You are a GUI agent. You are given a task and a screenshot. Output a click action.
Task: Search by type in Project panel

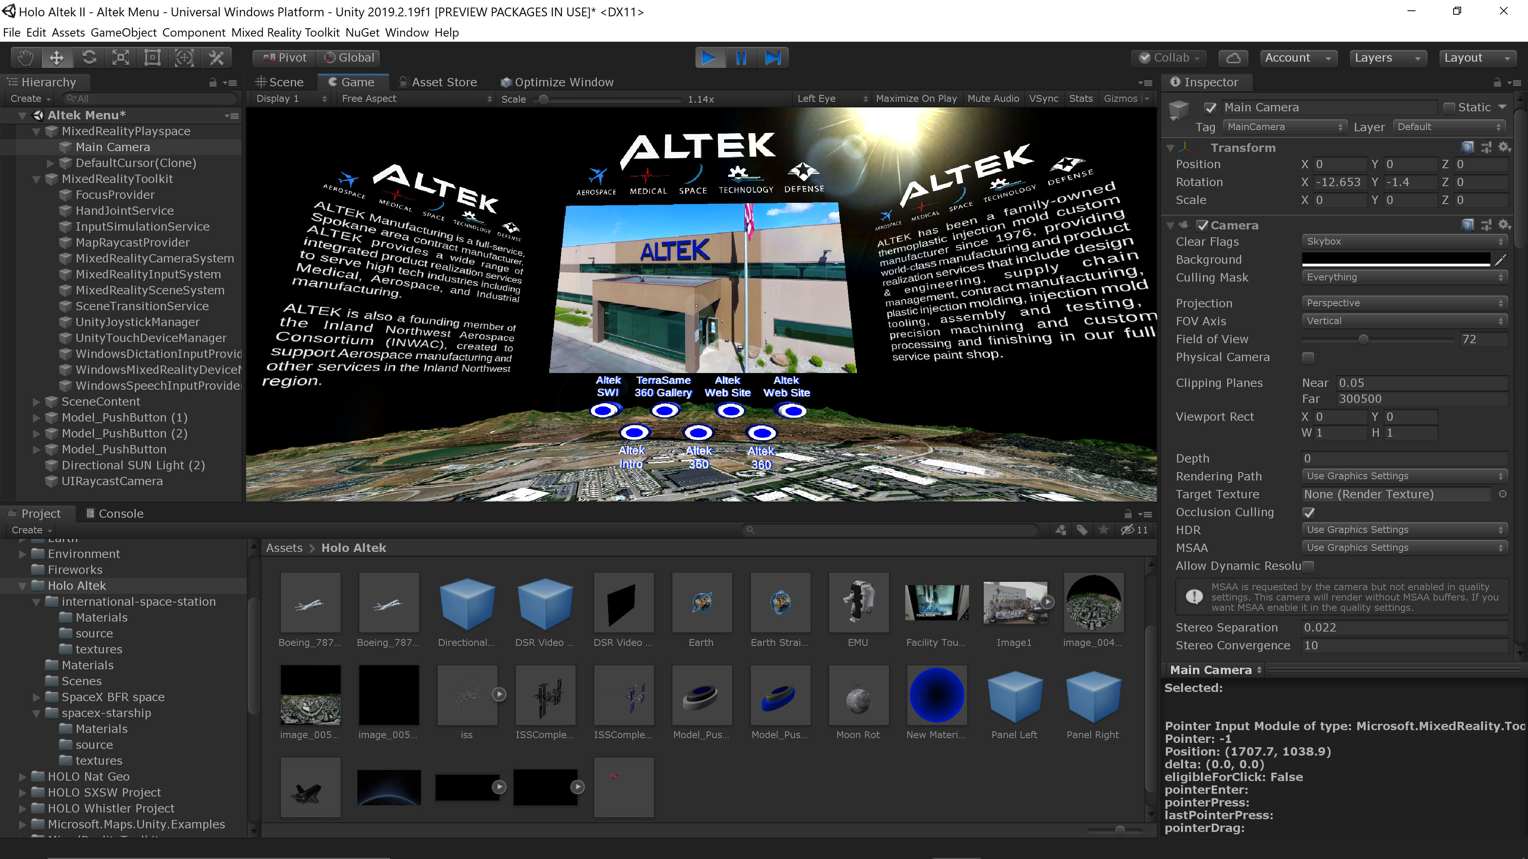pyautogui.click(x=1061, y=530)
